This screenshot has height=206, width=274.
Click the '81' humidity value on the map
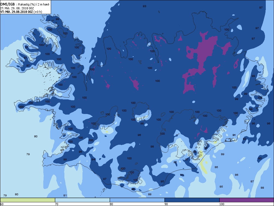(65, 196)
